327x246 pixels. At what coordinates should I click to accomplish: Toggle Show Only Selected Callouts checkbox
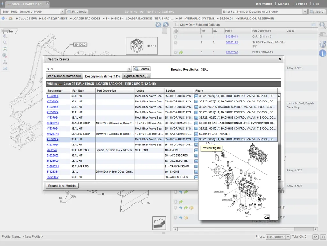point(177,25)
